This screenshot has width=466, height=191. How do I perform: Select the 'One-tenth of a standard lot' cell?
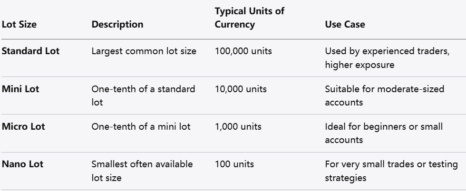coord(143,95)
